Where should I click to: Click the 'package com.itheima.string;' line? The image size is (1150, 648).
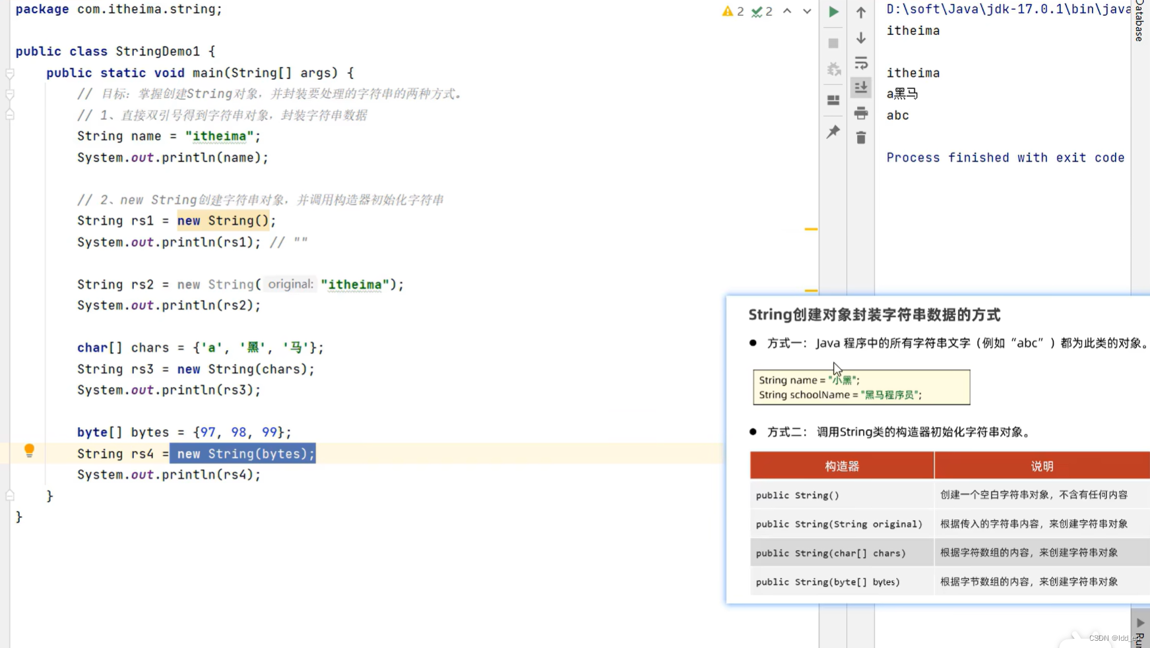(x=119, y=9)
